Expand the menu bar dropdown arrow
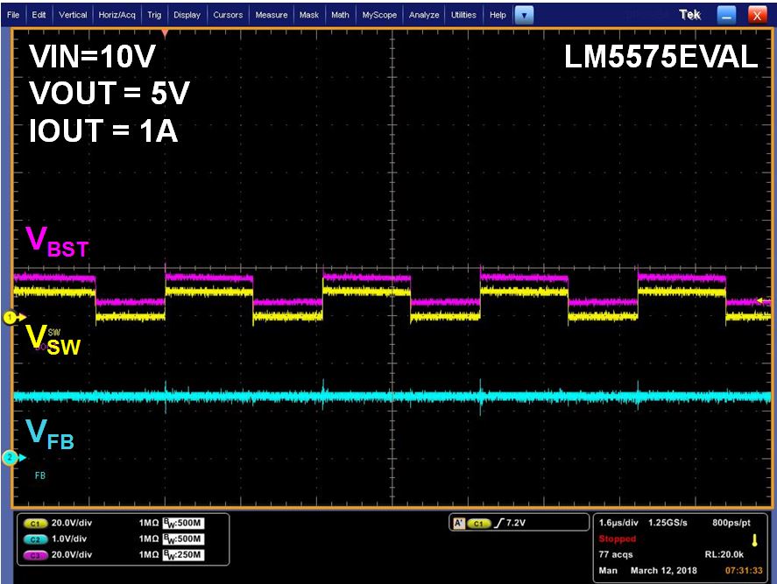 pyautogui.click(x=524, y=16)
